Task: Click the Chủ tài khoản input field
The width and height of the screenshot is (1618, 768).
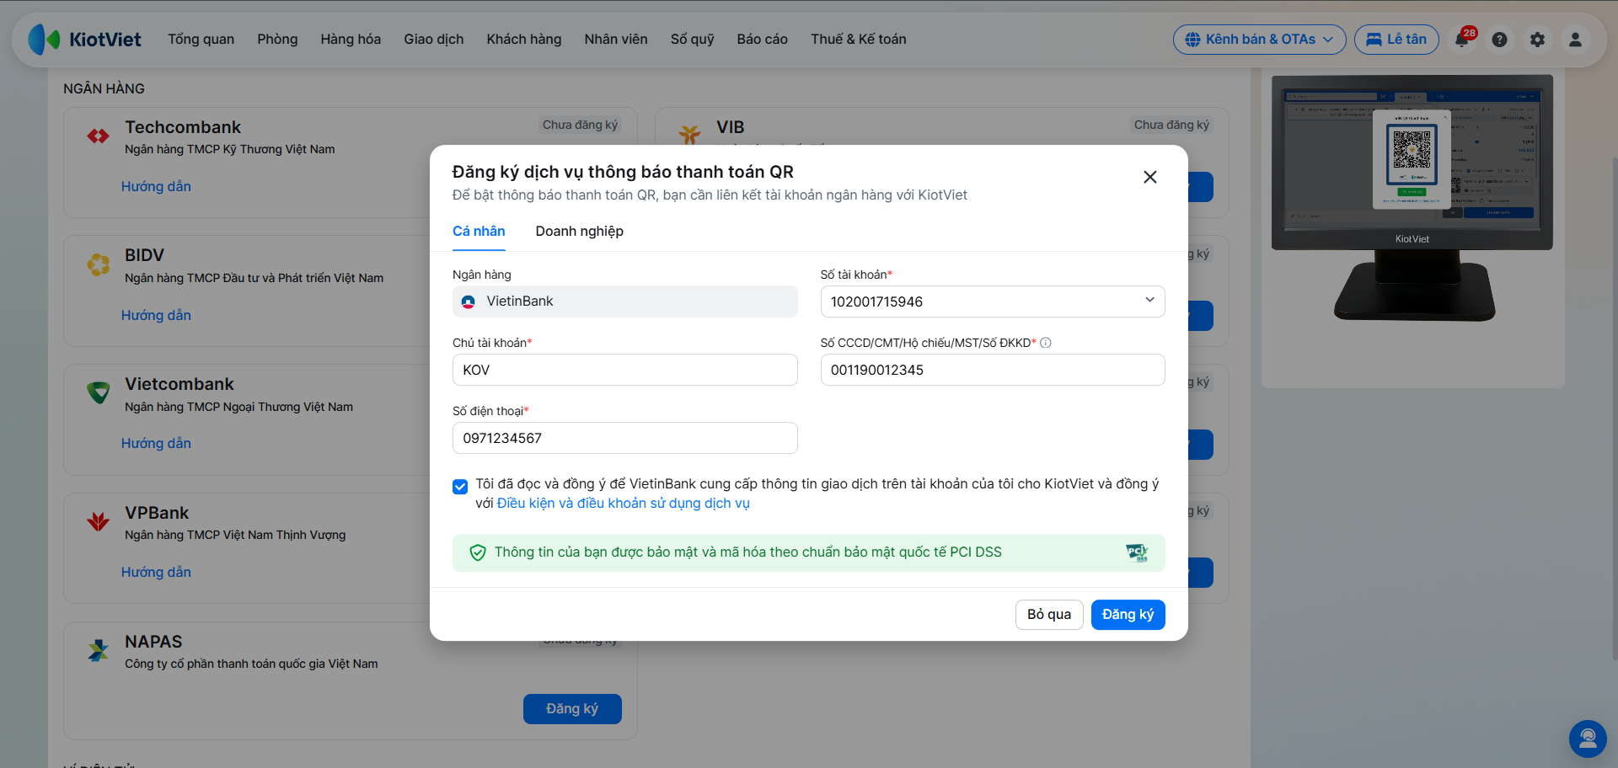Action: click(625, 370)
